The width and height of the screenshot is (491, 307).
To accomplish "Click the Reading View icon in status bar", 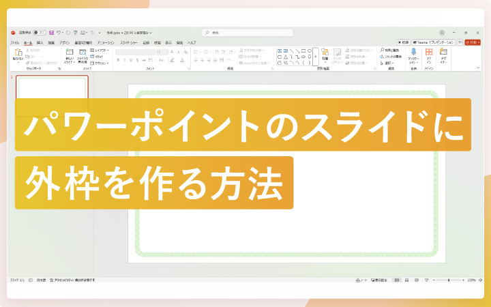I will (417, 280).
